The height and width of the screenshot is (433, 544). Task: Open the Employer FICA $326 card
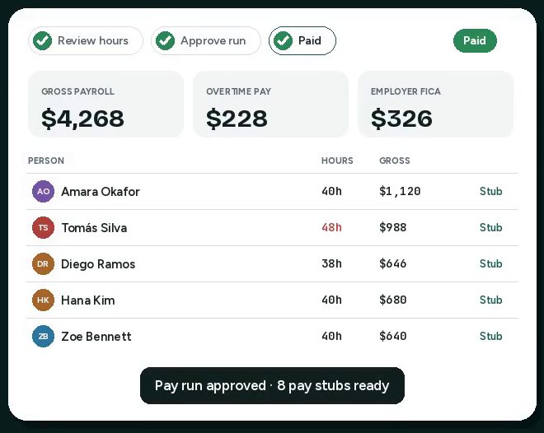tap(435, 105)
